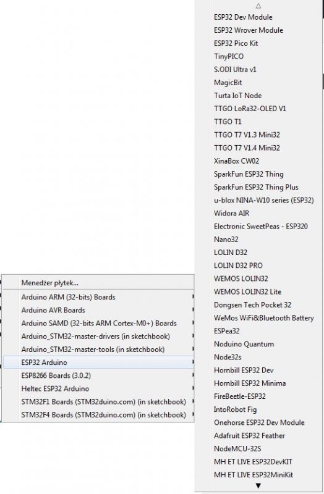The height and width of the screenshot is (494, 324).
Task: Choose TTGO T7 V1.4 Mini32
Action: [x=258, y=148]
